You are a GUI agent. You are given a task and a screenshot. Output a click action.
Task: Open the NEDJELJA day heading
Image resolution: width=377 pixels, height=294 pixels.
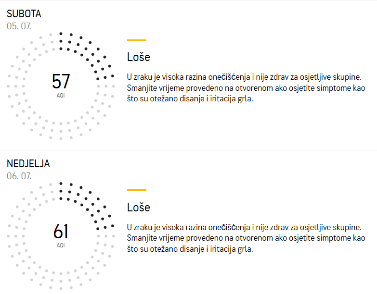pos(28,164)
